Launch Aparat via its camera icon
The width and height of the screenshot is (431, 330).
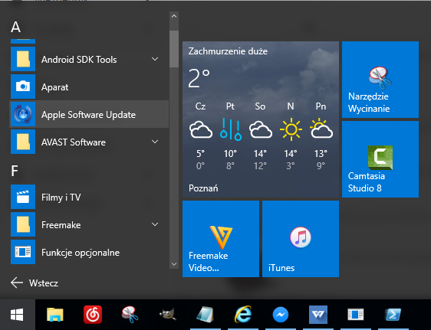pos(23,87)
